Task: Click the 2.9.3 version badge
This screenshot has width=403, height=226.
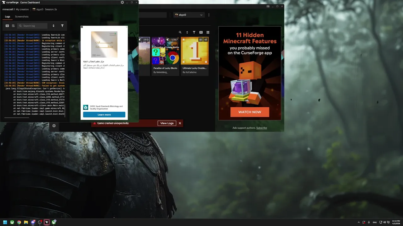Action: [x=146, y=40]
